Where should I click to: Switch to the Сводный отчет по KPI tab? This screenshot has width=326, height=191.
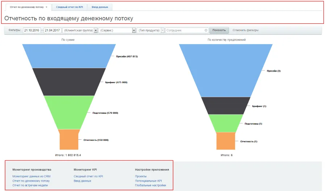click(69, 7)
